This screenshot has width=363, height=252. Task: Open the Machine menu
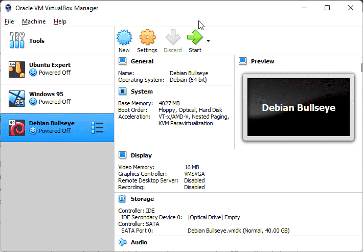pyautogui.click(x=34, y=21)
